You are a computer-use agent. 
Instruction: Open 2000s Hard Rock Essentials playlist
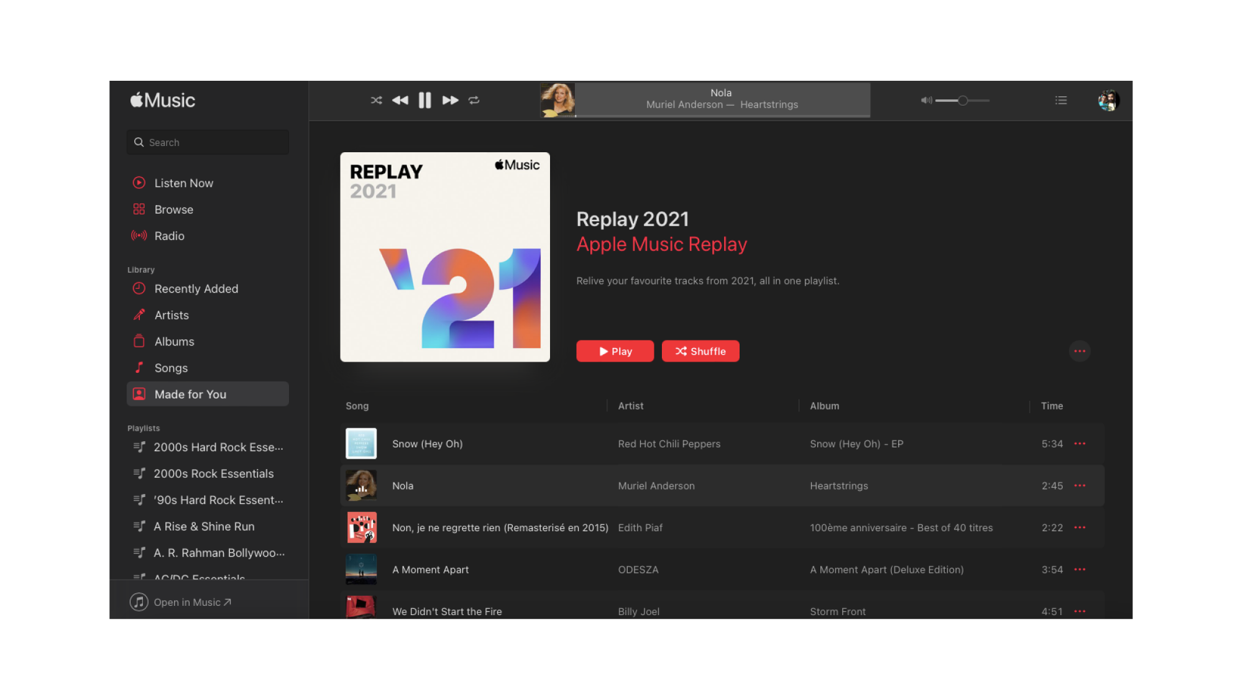tap(208, 447)
